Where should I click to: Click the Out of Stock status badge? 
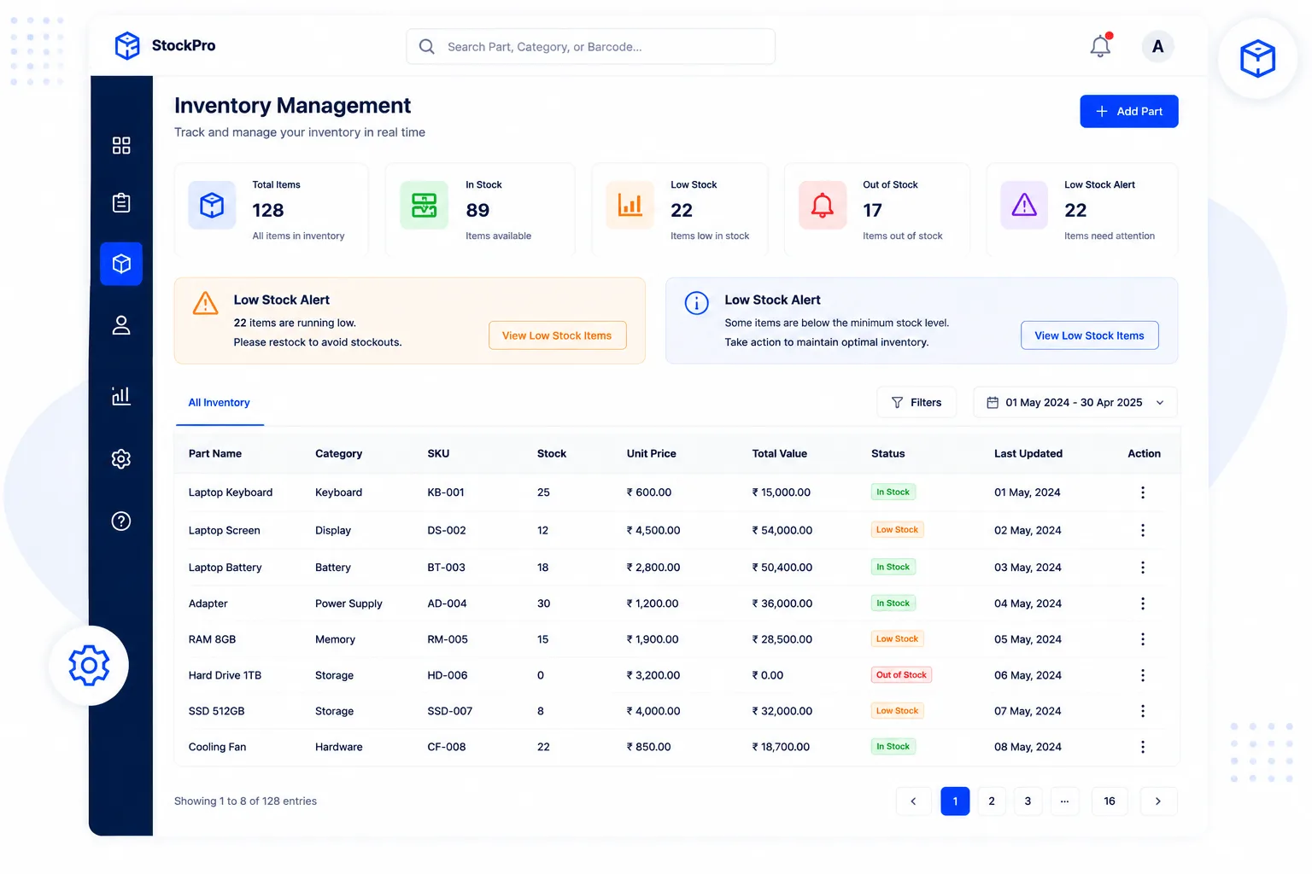coord(901,674)
